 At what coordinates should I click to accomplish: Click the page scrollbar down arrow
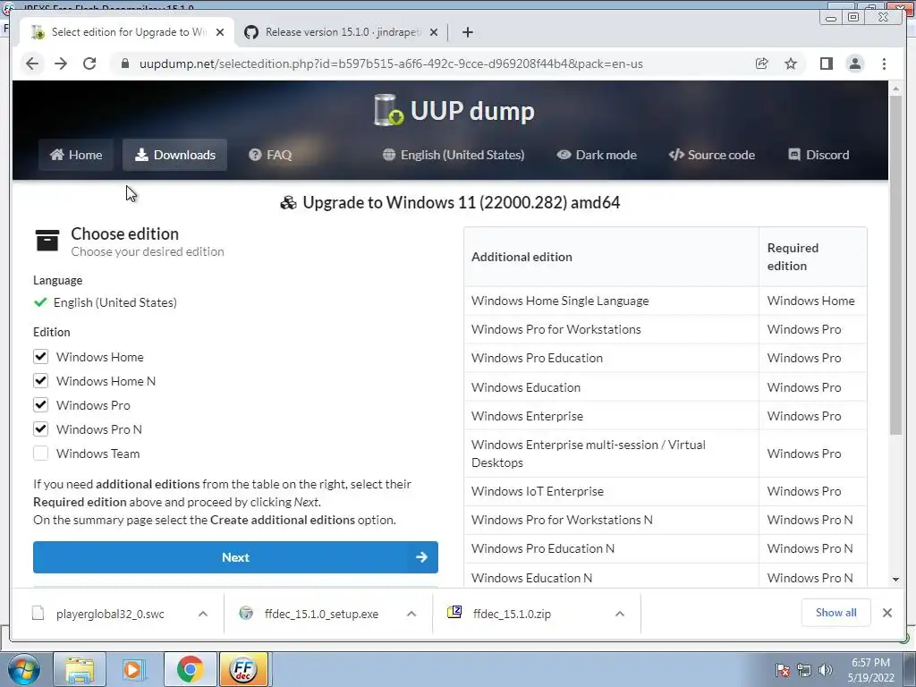tap(895, 580)
